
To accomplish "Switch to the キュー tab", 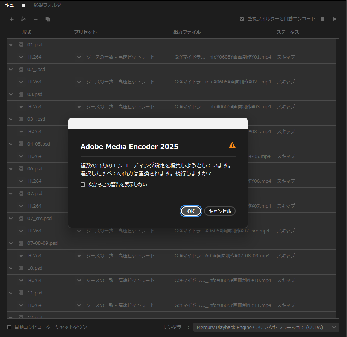I will coord(12,5).
